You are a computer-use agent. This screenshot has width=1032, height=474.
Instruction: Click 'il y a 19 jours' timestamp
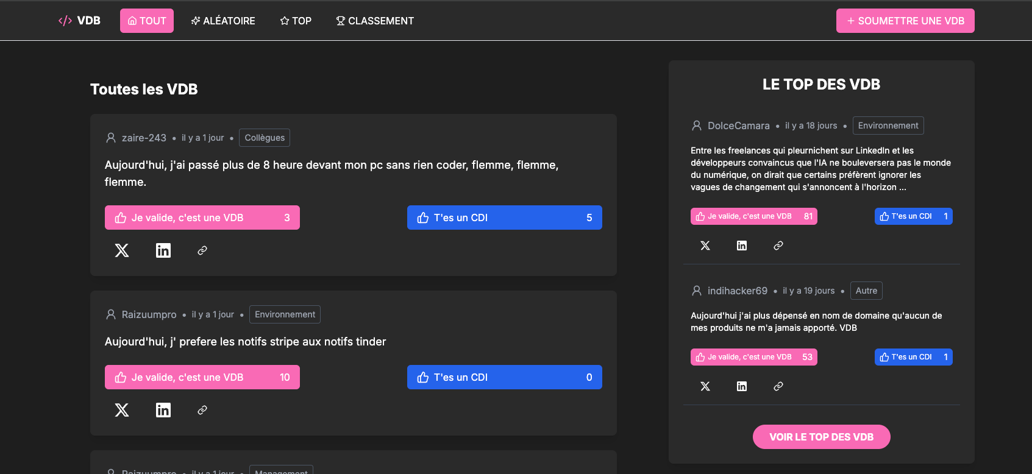point(809,291)
